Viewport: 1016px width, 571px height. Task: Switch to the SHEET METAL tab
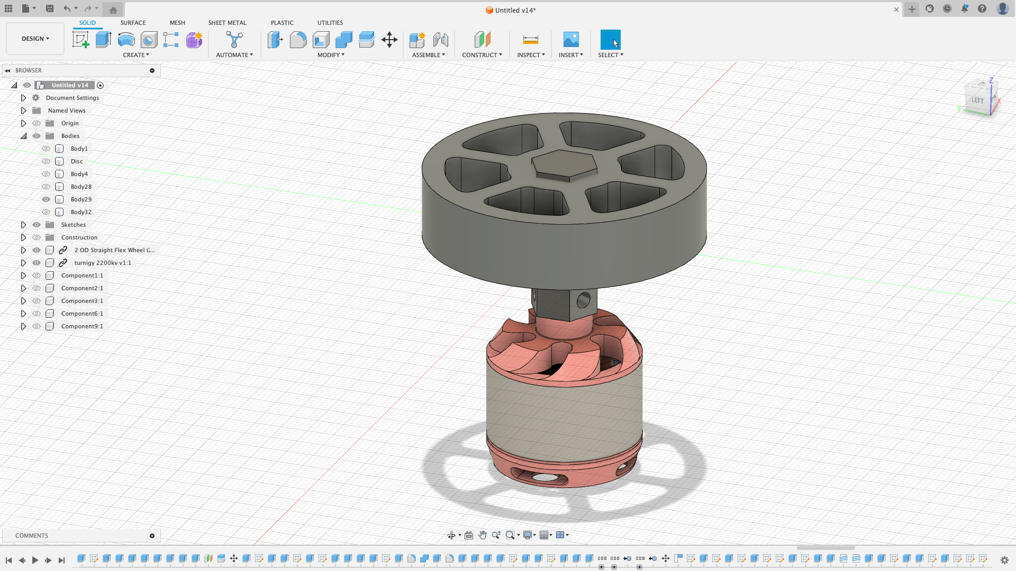pos(227,23)
